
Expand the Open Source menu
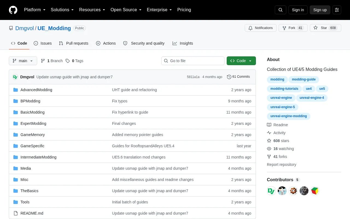(126, 10)
